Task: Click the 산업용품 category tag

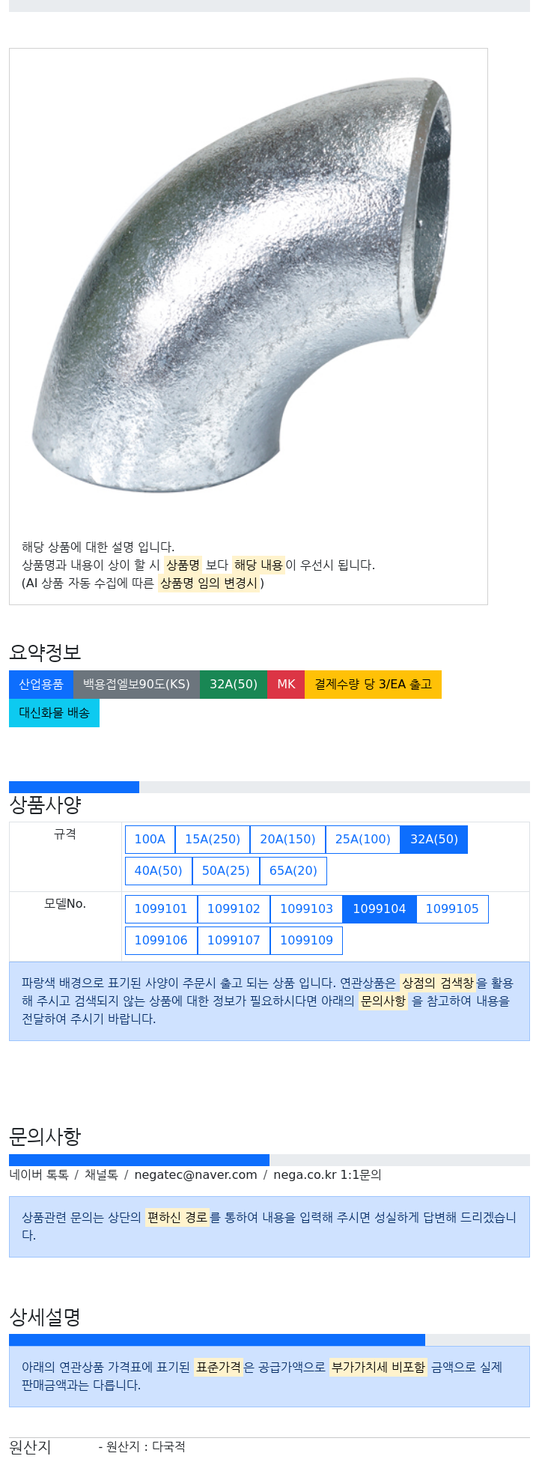Action: pos(41,685)
